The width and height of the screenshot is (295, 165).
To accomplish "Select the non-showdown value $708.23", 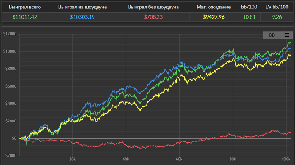I will point(153,17).
